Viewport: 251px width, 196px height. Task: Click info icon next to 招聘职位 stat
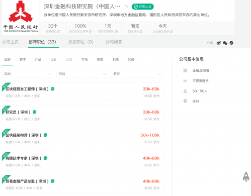point(59,32)
